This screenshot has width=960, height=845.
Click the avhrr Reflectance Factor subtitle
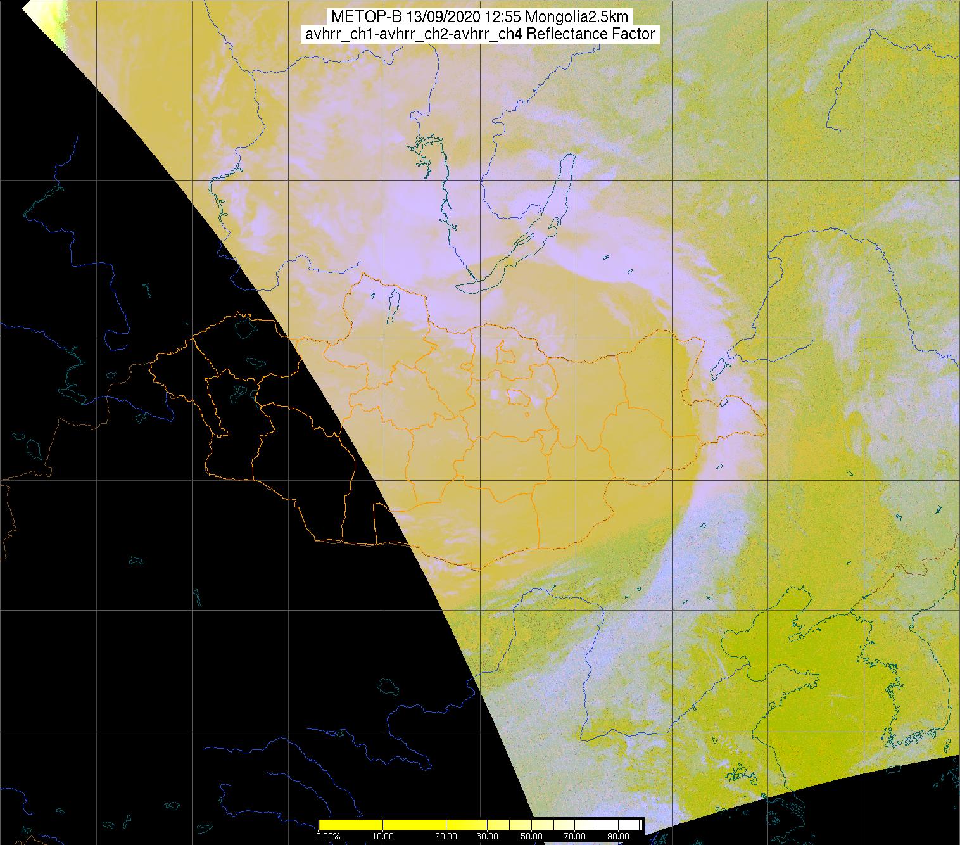480,34
